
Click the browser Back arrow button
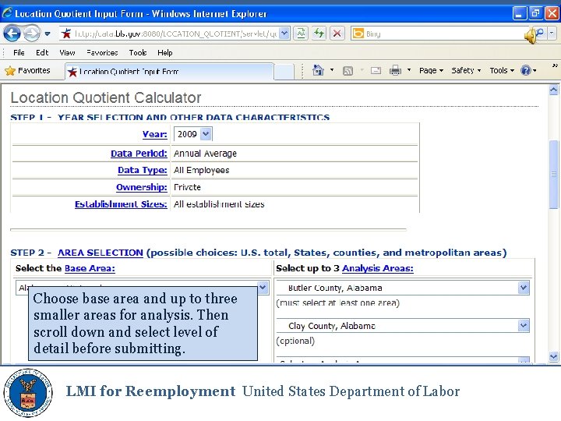tap(12, 34)
